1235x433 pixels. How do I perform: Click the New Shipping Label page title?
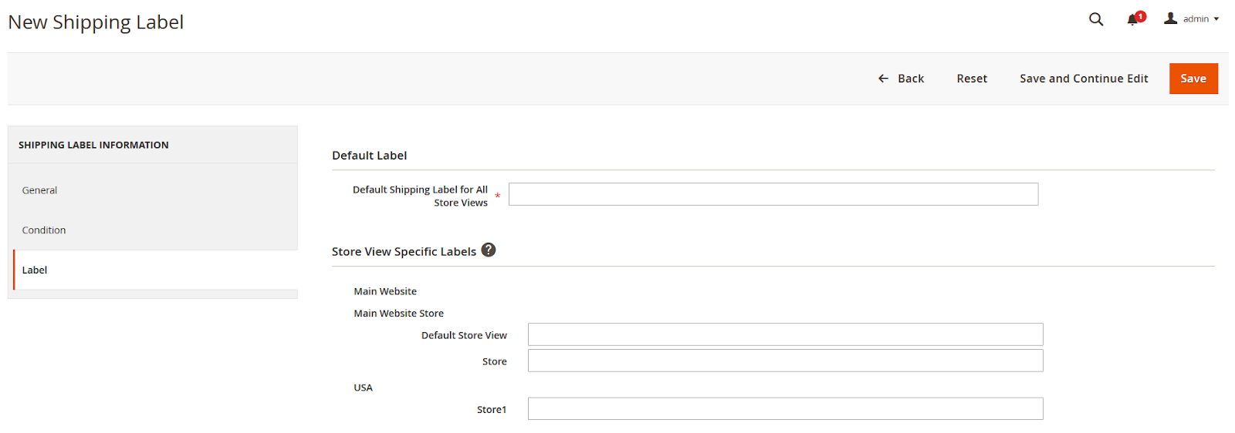tap(96, 22)
